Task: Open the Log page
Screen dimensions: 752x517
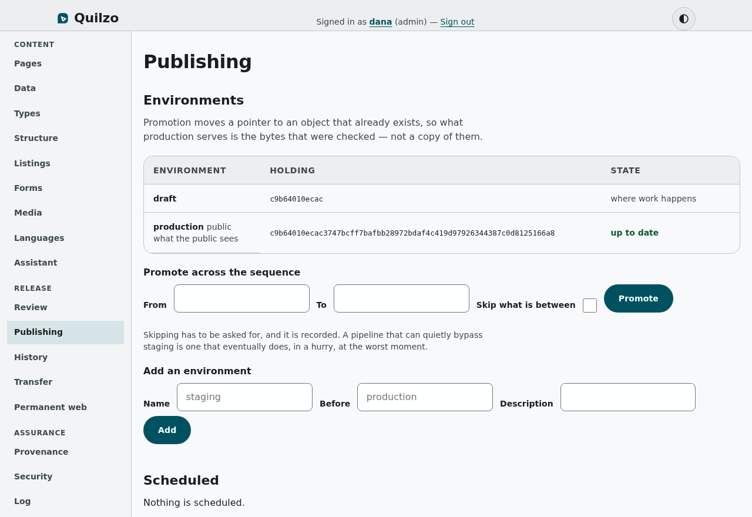Action: [65, 501]
